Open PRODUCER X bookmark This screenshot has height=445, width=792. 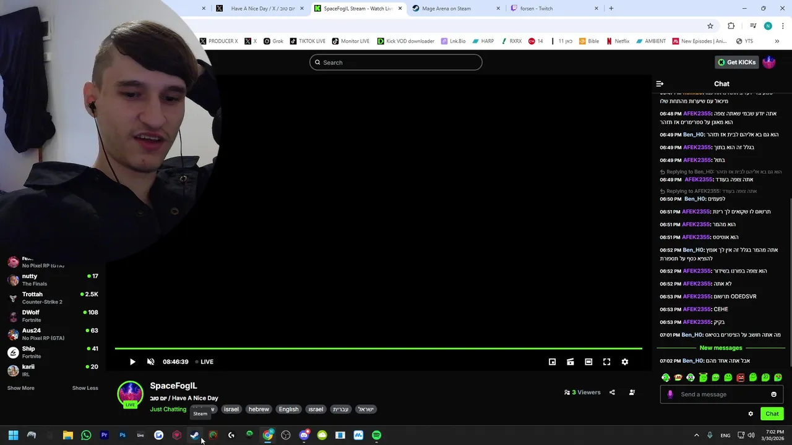tap(218, 41)
